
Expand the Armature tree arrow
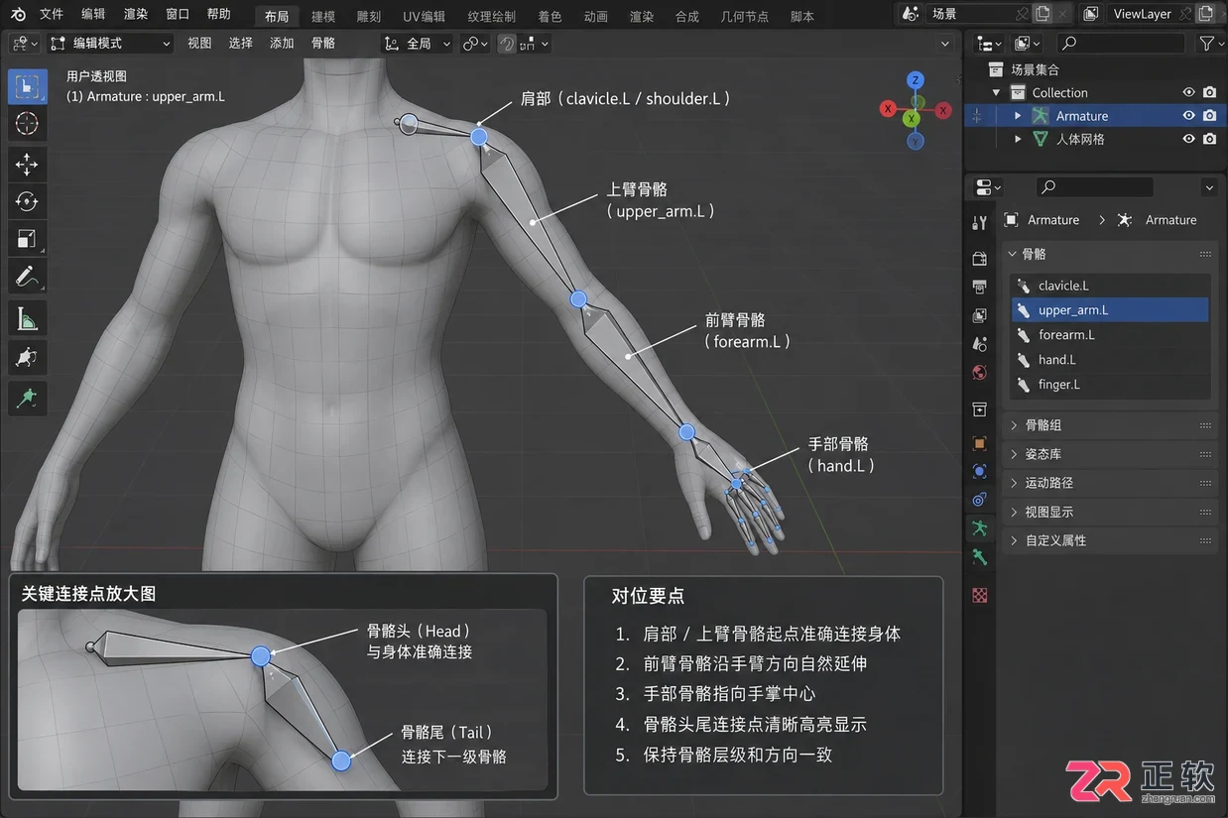tap(1018, 116)
